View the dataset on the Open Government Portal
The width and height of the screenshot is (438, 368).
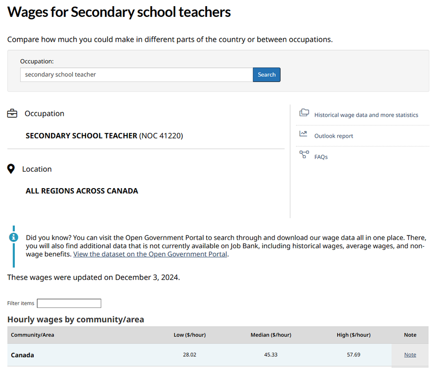(x=150, y=254)
